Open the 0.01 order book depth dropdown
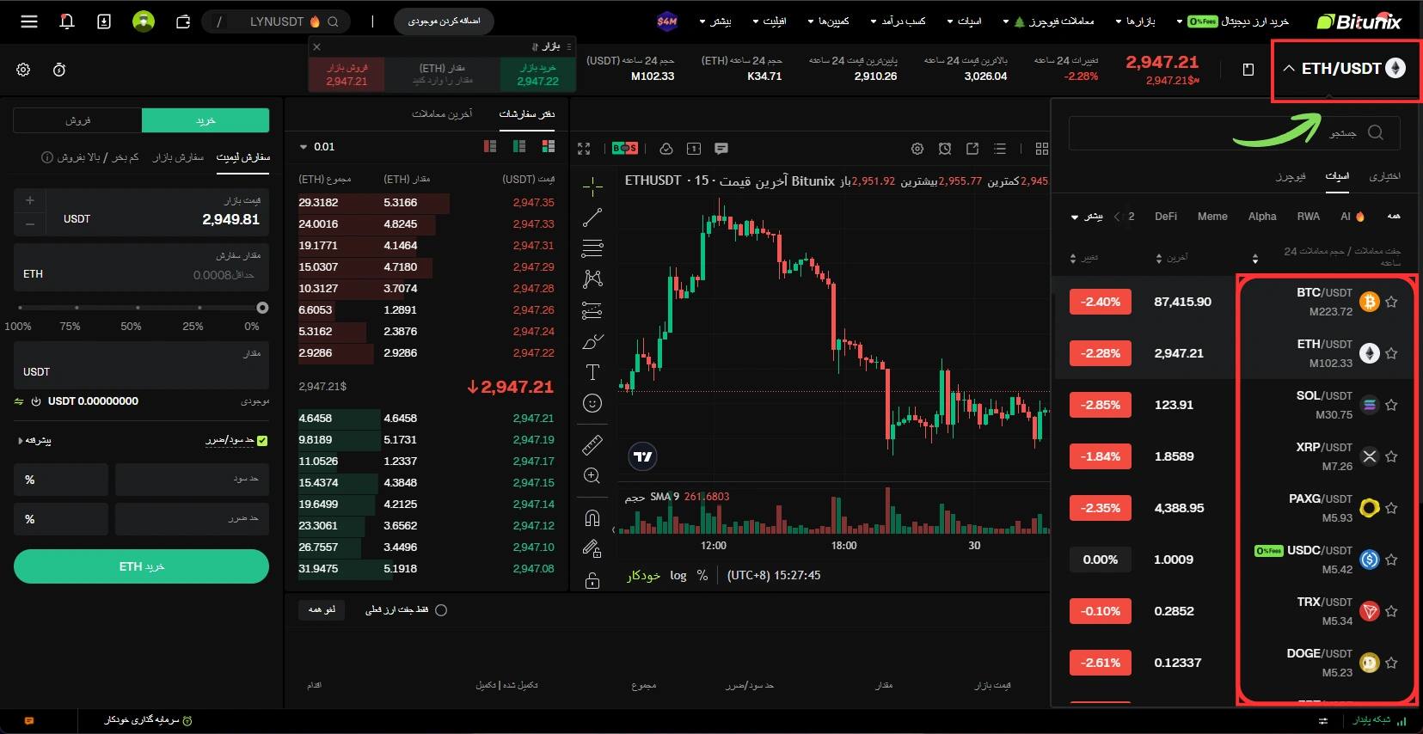 coord(317,147)
